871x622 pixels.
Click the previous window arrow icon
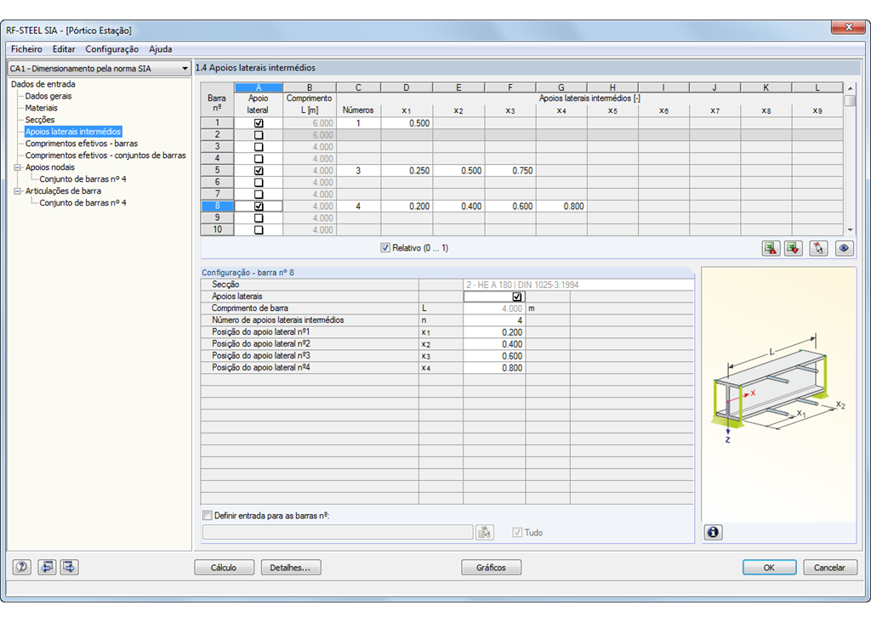coord(47,567)
